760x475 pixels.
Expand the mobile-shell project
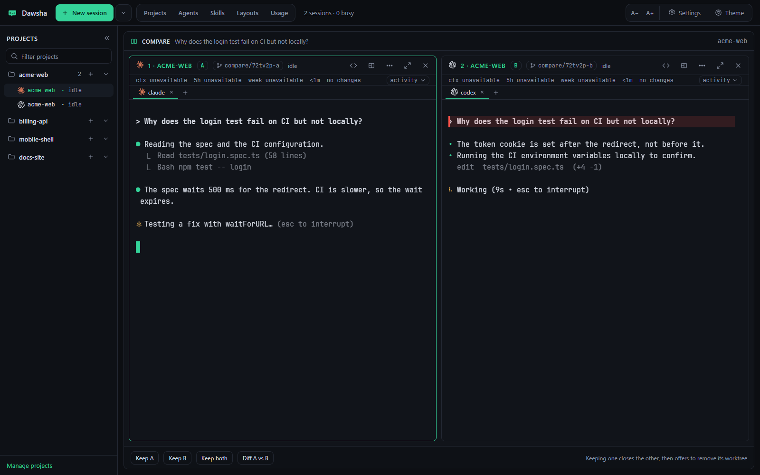(106, 139)
